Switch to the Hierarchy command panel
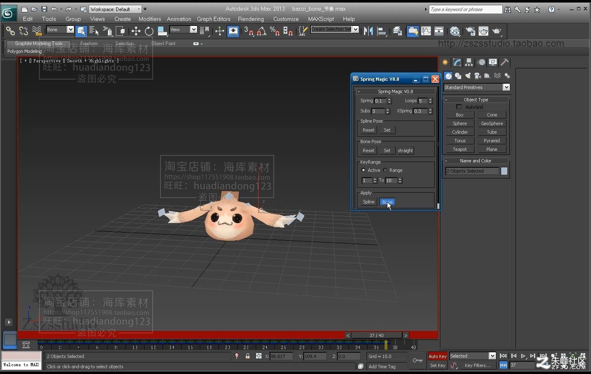 point(469,62)
